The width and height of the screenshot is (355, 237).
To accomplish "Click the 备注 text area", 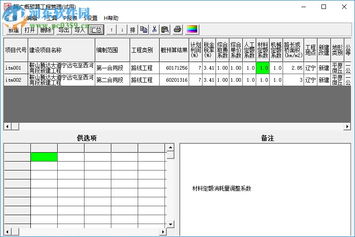I will point(265,189).
